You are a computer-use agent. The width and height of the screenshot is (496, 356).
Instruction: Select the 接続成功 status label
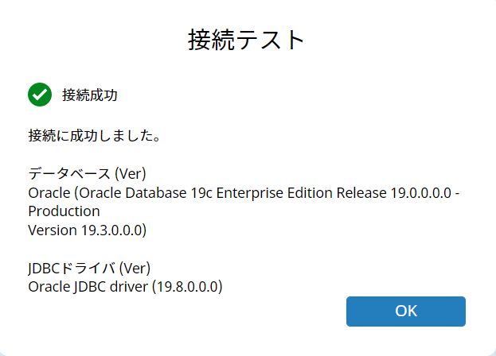pos(90,95)
